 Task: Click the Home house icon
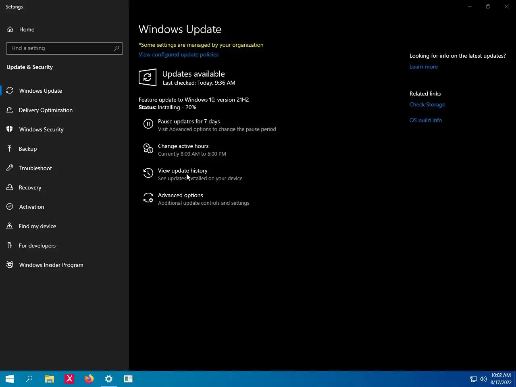[x=10, y=29]
